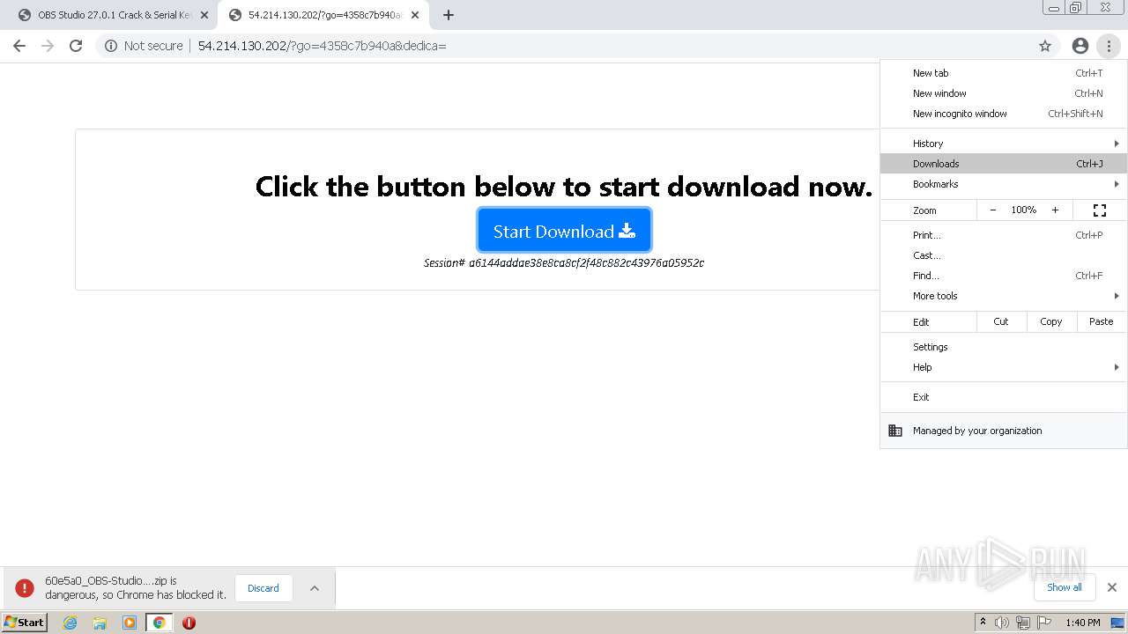Click the red dangerous download warning icon
This screenshot has height=634, width=1128.
25,588
